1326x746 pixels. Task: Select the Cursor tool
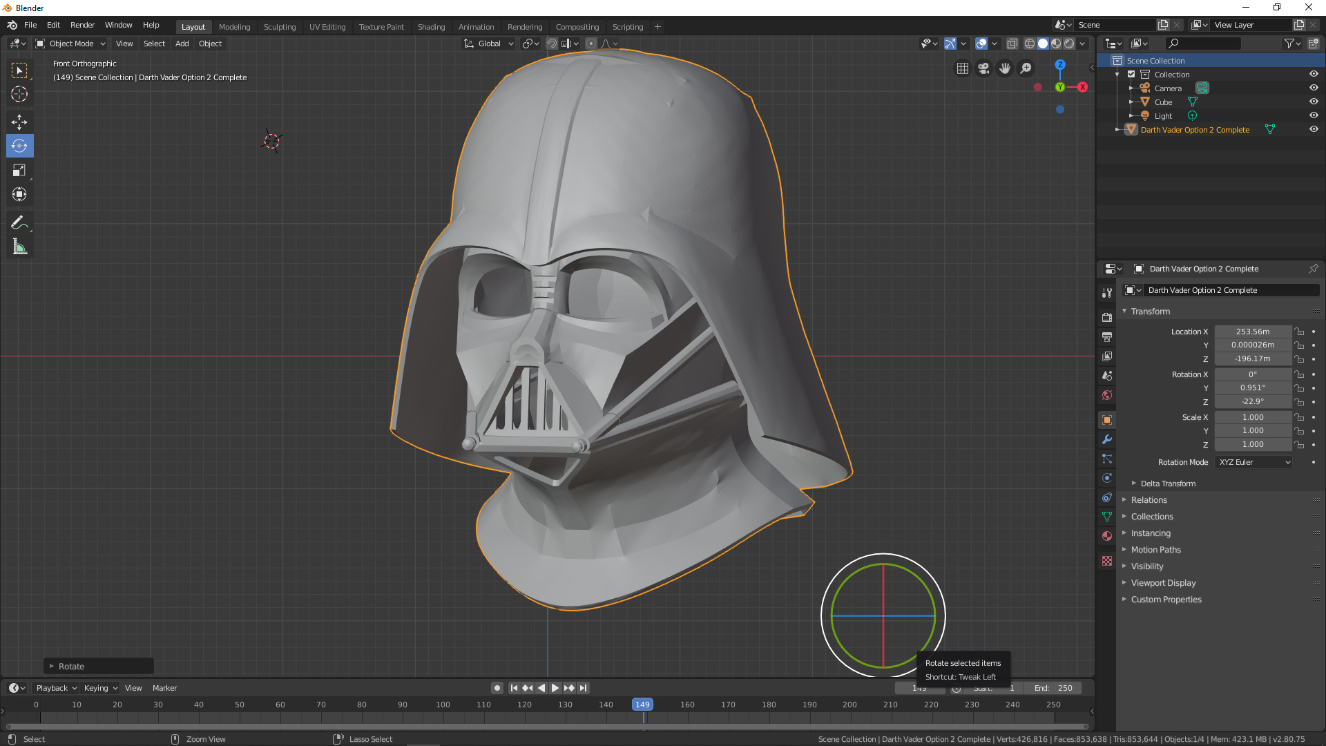point(19,94)
